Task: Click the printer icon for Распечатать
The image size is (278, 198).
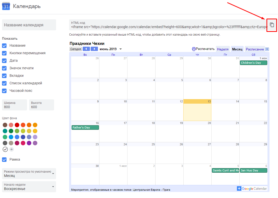Action: point(194,49)
